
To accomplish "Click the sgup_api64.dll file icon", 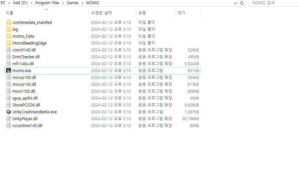I will [9, 98].
